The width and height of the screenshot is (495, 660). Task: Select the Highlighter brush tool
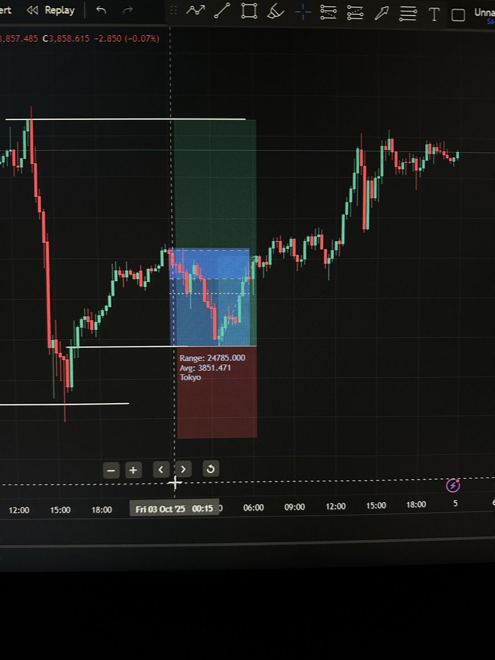(276, 12)
